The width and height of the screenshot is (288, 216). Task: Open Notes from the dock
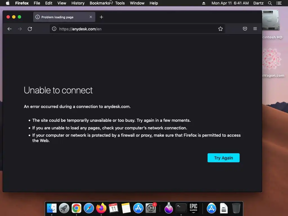pyautogui.click(x=126, y=208)
